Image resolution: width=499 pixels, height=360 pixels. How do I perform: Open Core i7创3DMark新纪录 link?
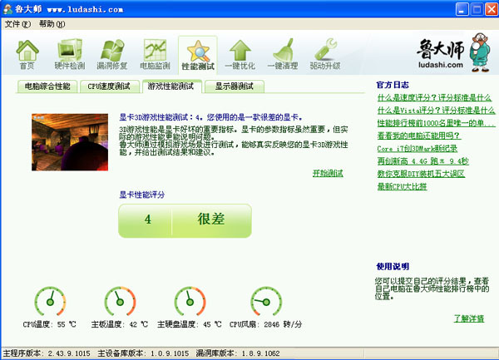[417, 149]
